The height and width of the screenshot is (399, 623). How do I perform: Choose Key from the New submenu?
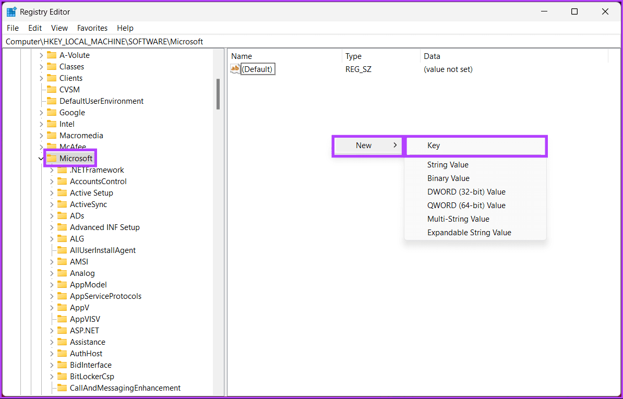pyautogui.click(x=475, y=146)
